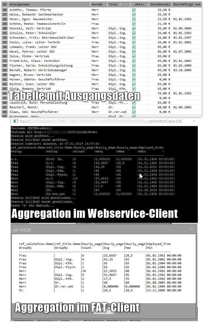Click console line 'Session 2c113b42 wurde geschlossen.'
The width and height of the screenshot is (203, 330).
point(42,202)
